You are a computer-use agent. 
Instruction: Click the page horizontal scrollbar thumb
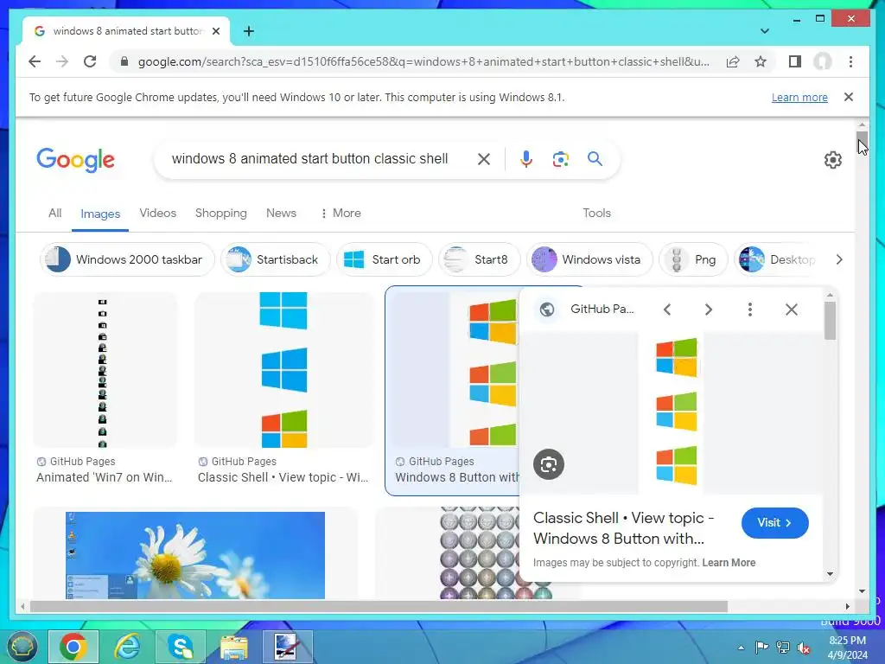coord(379,606)
